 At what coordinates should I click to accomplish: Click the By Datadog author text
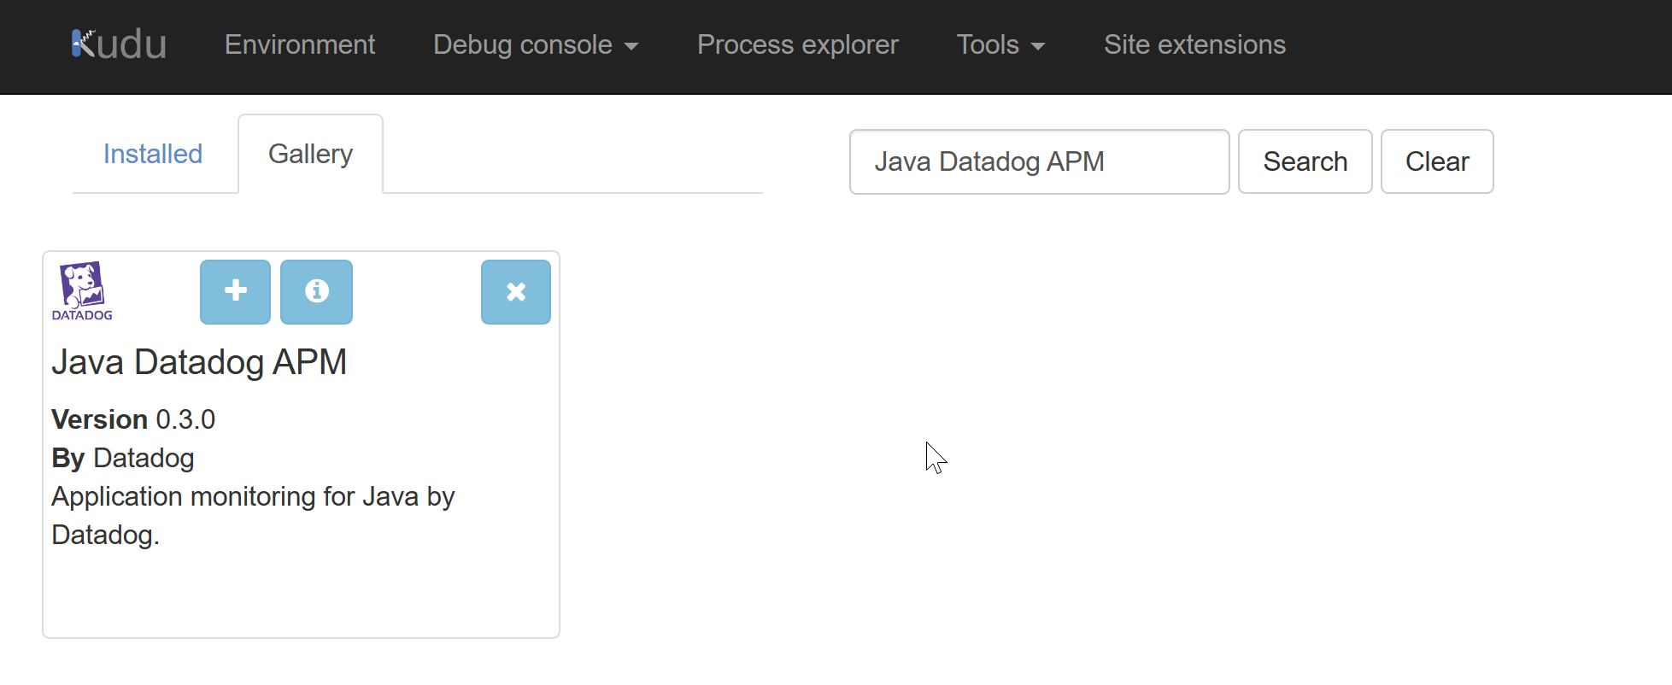123,458
